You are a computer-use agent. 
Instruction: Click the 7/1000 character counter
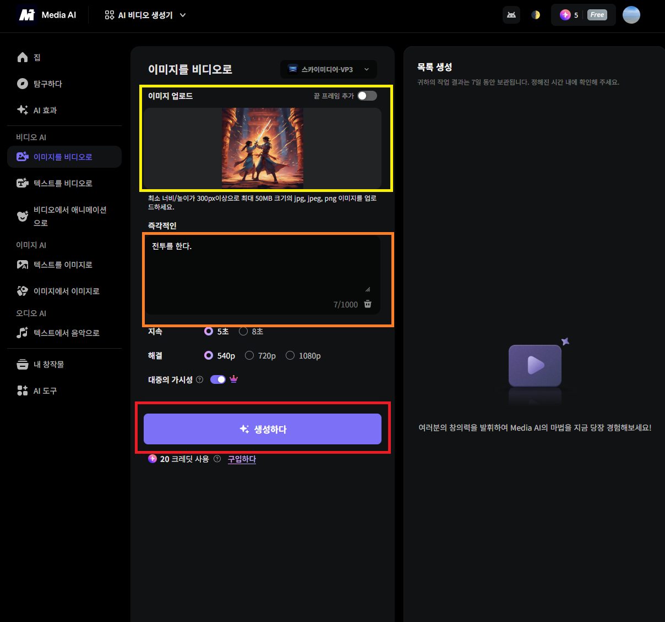(x=346, y=305)
